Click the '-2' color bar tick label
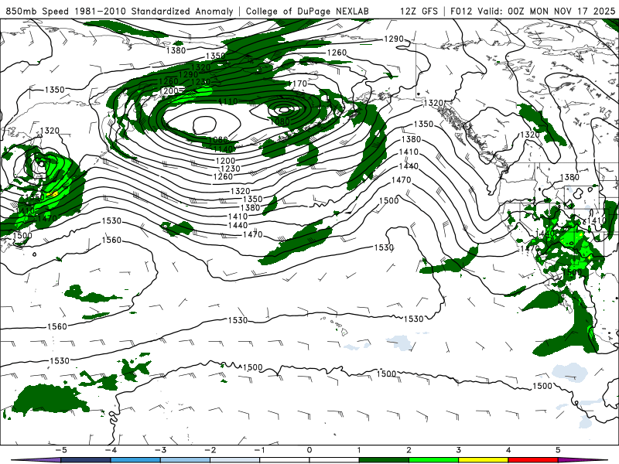 210,450
